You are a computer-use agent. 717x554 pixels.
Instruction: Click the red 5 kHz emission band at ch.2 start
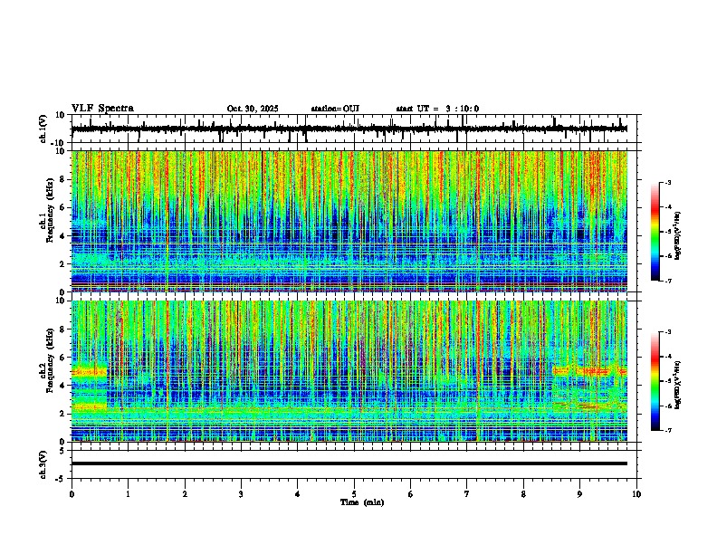tap(89, 372)
